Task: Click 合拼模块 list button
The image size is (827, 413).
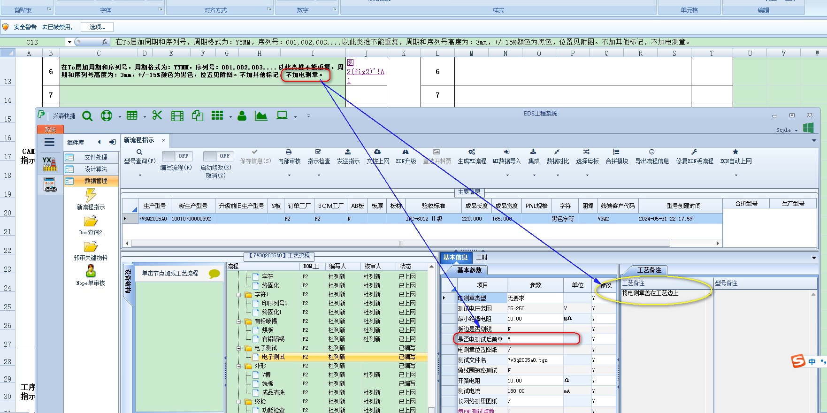Action: click(616, 157)
